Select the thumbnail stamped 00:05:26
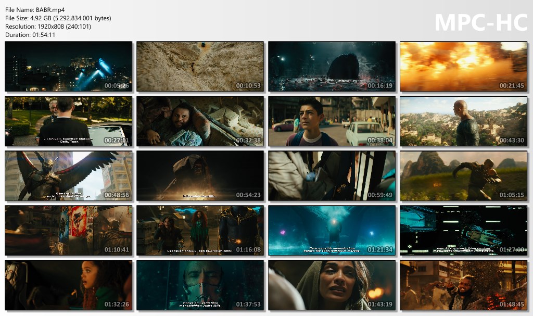This screenshot has height=316, width=533. [x=68, y=66]
